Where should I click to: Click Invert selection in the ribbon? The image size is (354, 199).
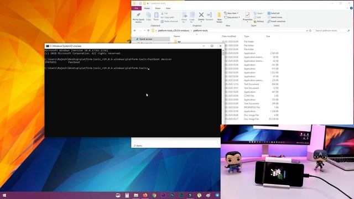(x=277, y=22)
